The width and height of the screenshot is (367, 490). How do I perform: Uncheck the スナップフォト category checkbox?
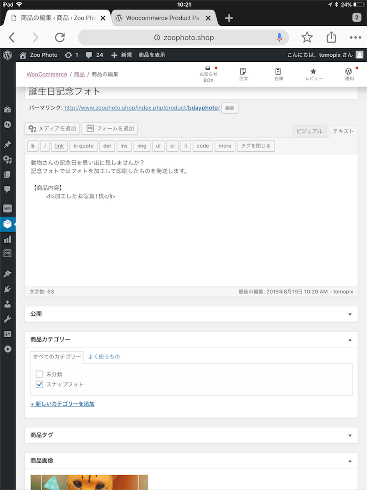[39, 384]
